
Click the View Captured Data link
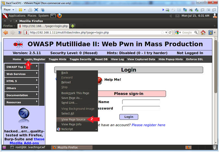[x=141, y=59]
